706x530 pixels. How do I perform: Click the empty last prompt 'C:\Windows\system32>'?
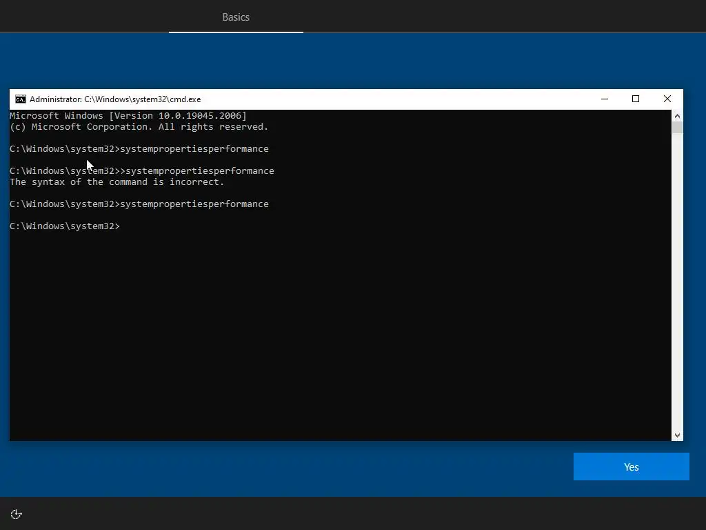pyautogui.click(x=64, y=226)
